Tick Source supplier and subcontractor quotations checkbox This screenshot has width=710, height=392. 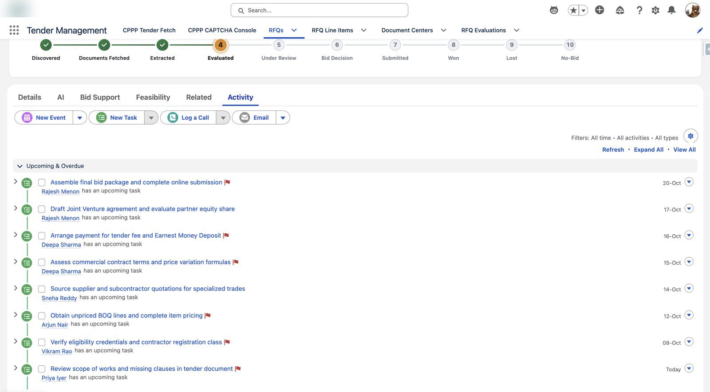(x=42, y=289)
